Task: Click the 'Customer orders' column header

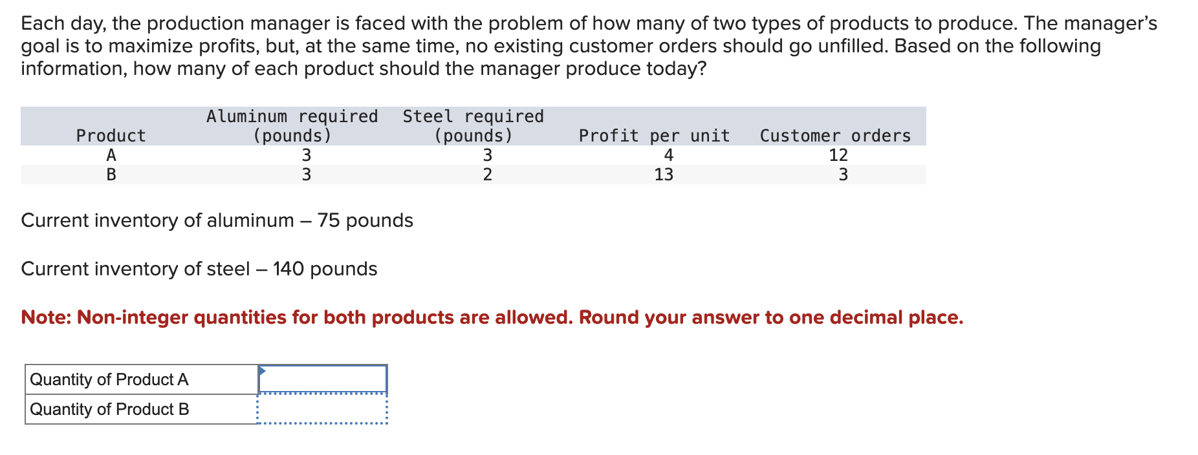Action: click(x=834, y=136)
